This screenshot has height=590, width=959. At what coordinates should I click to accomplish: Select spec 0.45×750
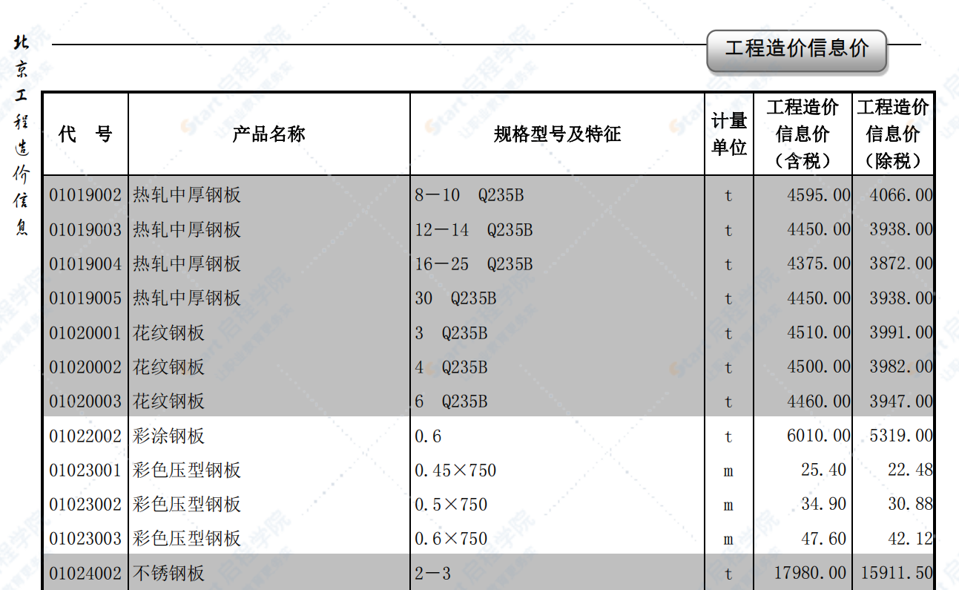455,471
